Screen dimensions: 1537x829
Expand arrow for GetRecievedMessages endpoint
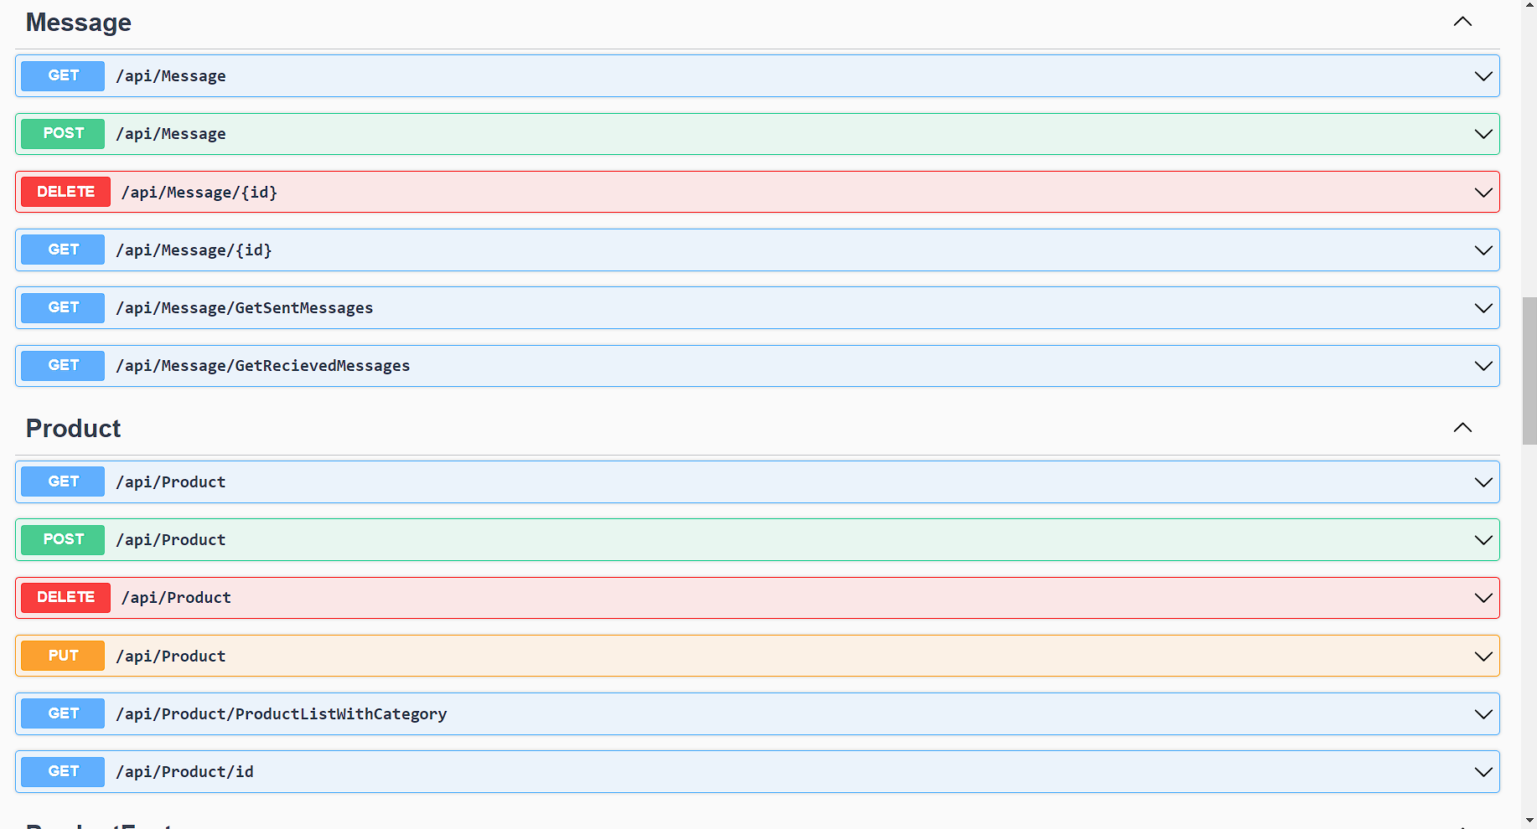pos(1483,366)
